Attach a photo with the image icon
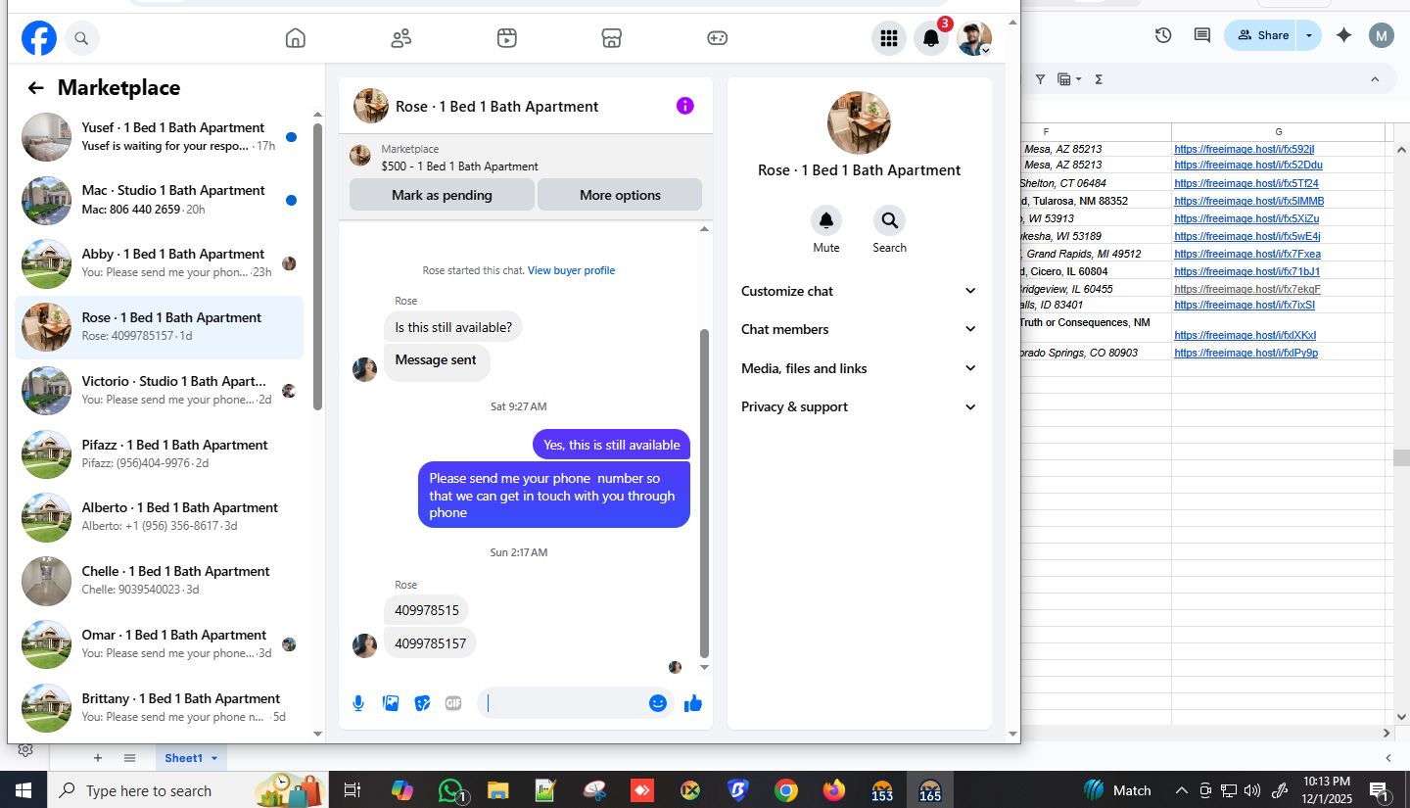 [x=391, y=703]
